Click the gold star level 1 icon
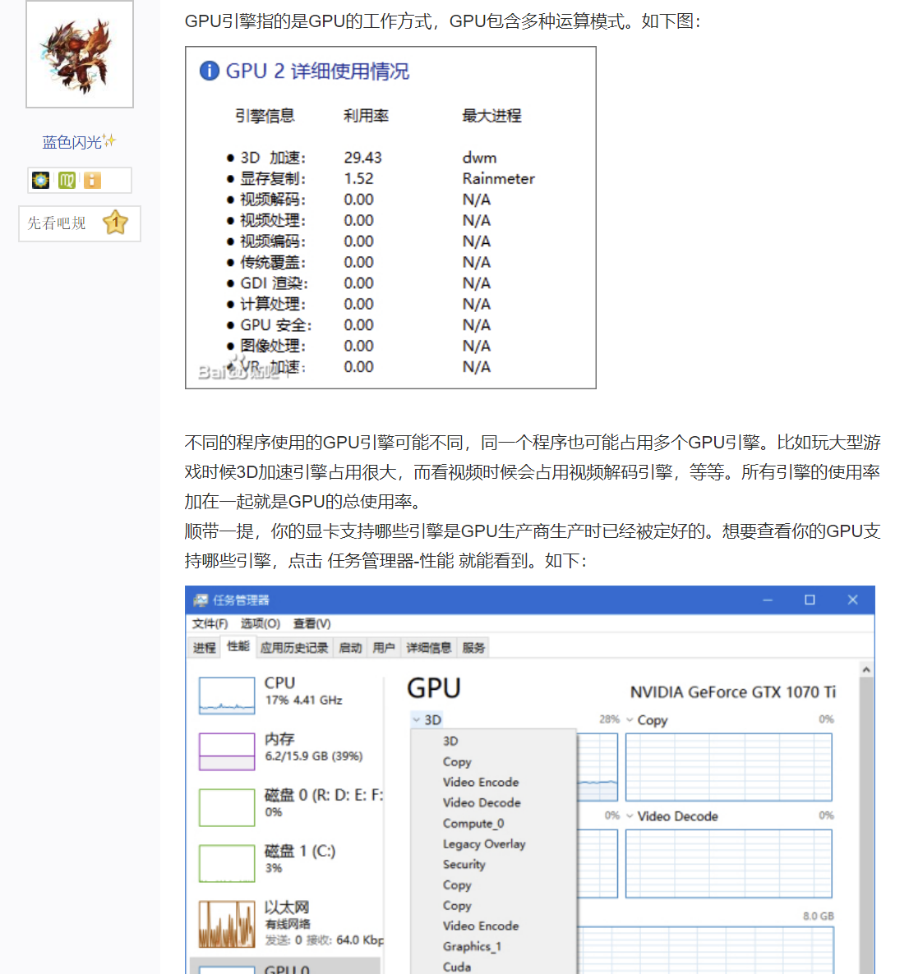 pos(116,223)
